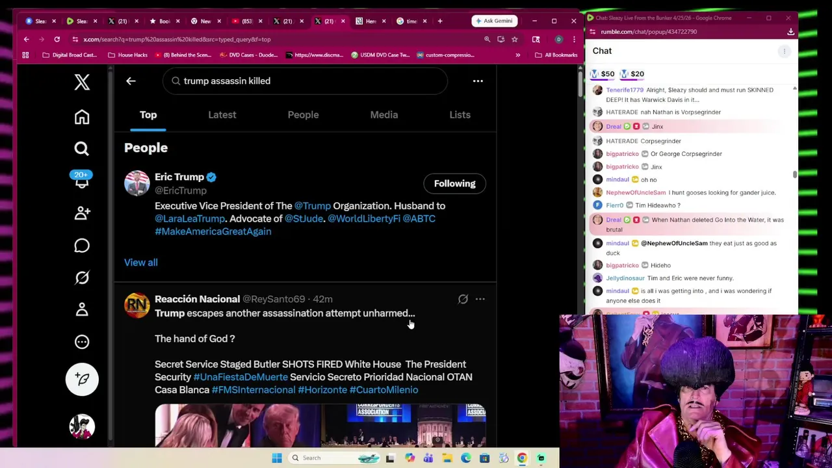This screenshot has height=468, width=832.
Task: Open Digital Broad Cast bookmark folder
Action: [70, 55]
